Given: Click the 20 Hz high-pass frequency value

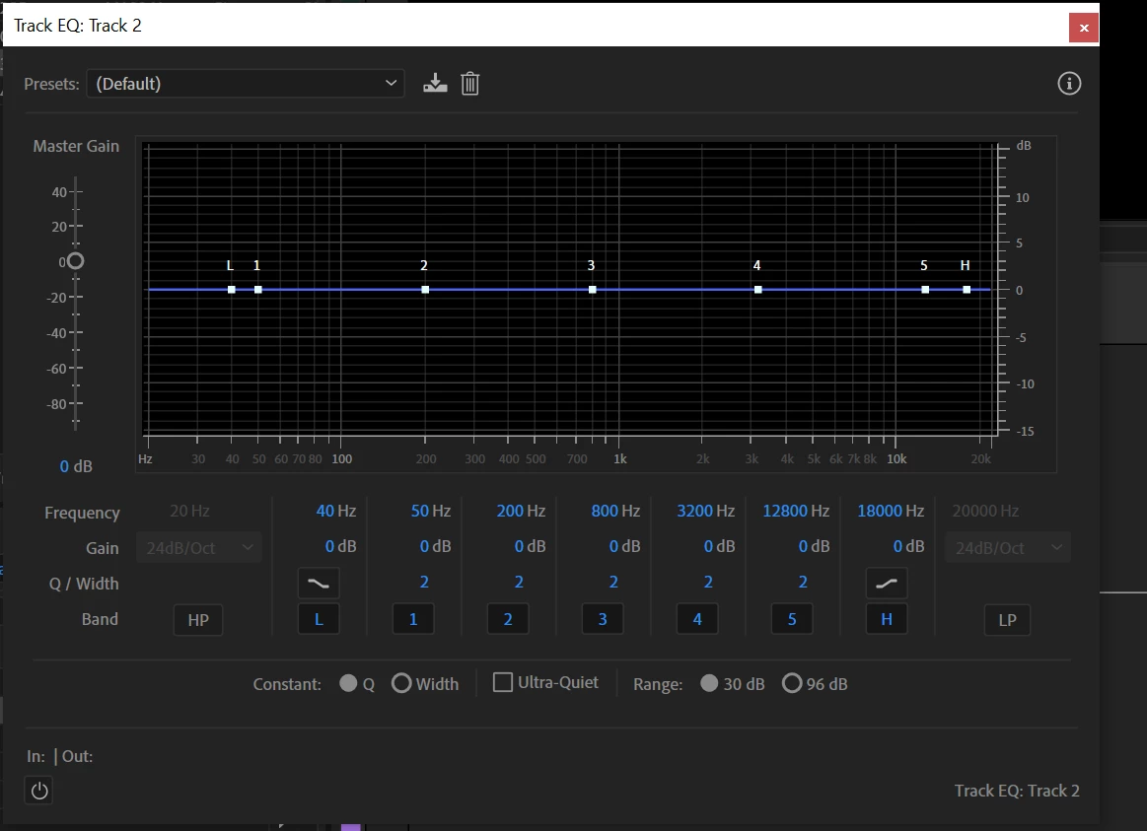Looking at the screenshot, I should pos(189,511).
